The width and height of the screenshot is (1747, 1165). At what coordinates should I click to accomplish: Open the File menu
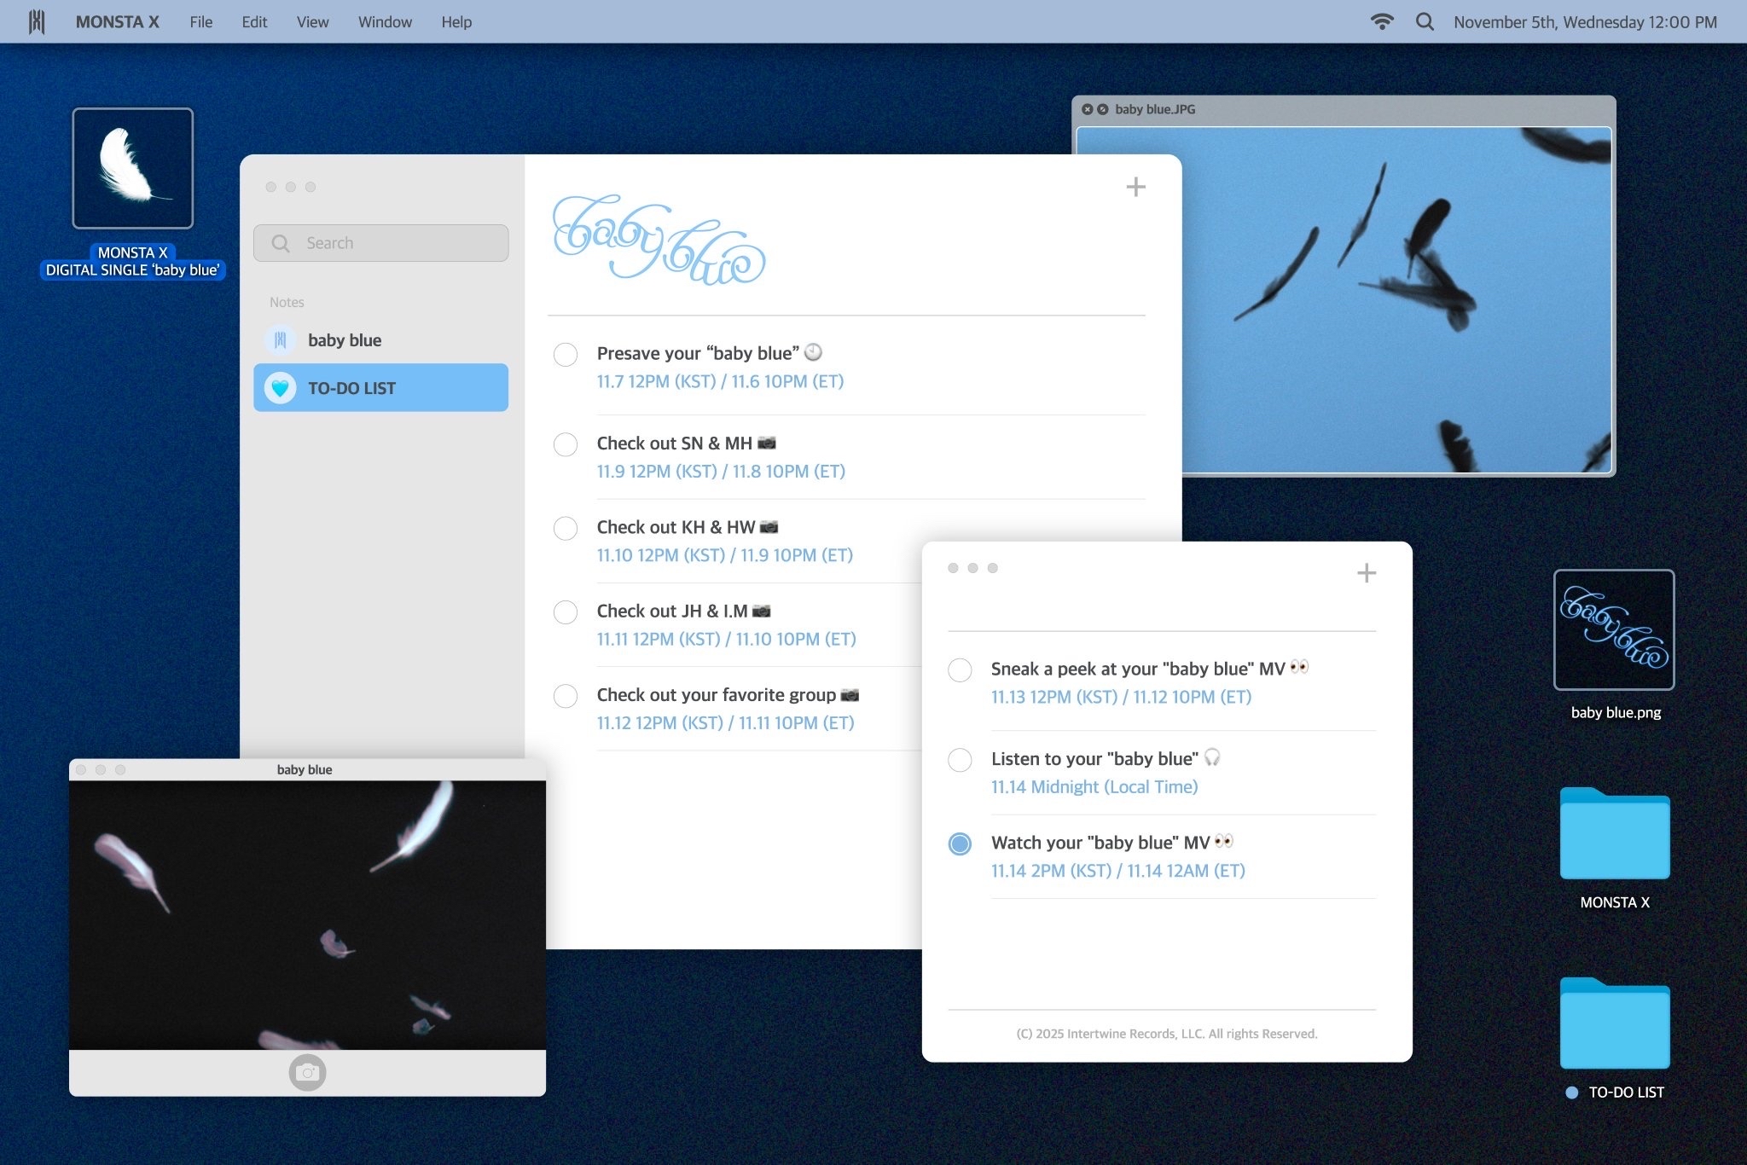pyautogui.click(x=201, y=22)
